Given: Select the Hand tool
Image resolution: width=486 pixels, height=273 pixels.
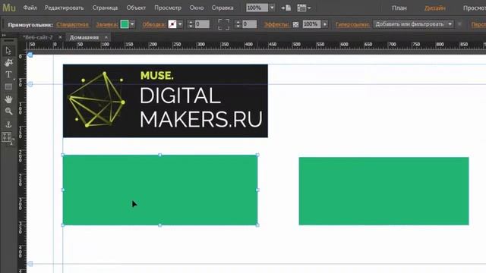Looking at the screenshot, I should pos(8,99).
